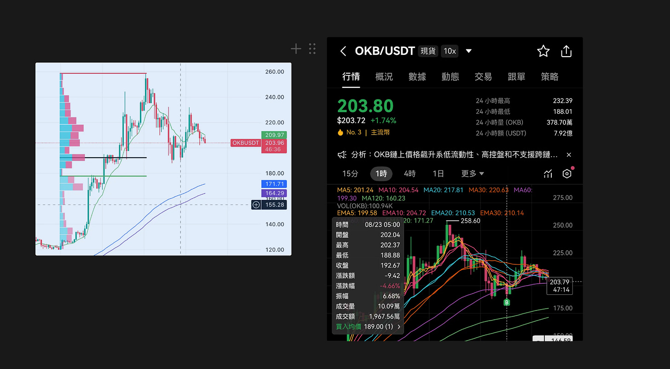Click the 24 小時額 value 7.92億
The image size is (670, 369).
563,133
